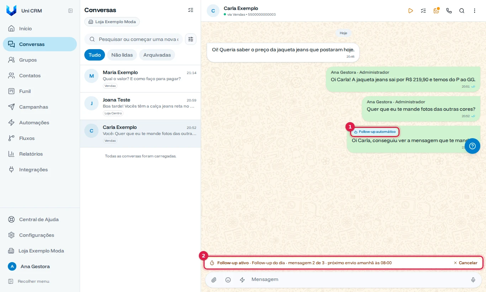Viewport: 486px width, 292px height.
Task: Open Contatos in the sidebar
Action: (x=40, y=75)
